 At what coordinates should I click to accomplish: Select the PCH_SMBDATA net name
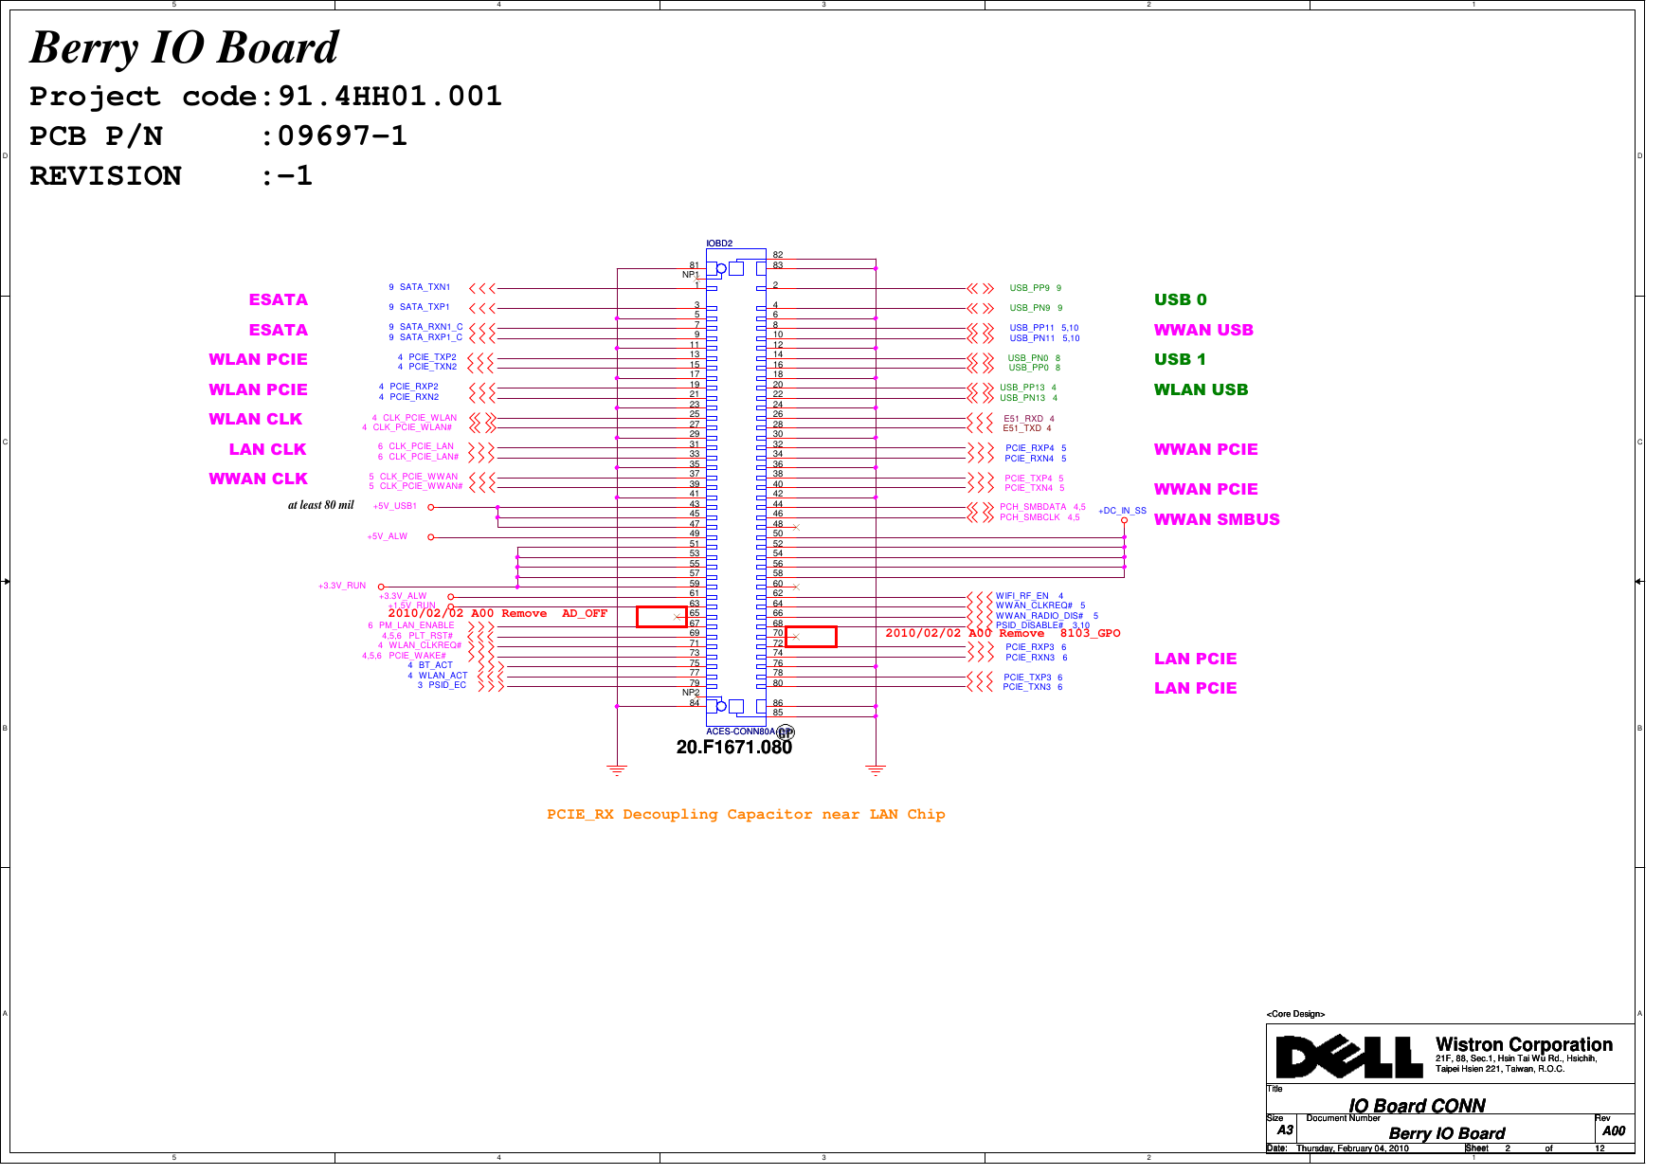(x=1033, y=507)
